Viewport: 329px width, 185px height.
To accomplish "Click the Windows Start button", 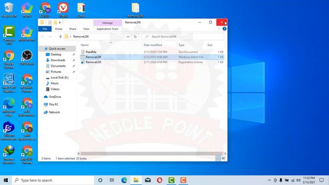I will 6,180.
